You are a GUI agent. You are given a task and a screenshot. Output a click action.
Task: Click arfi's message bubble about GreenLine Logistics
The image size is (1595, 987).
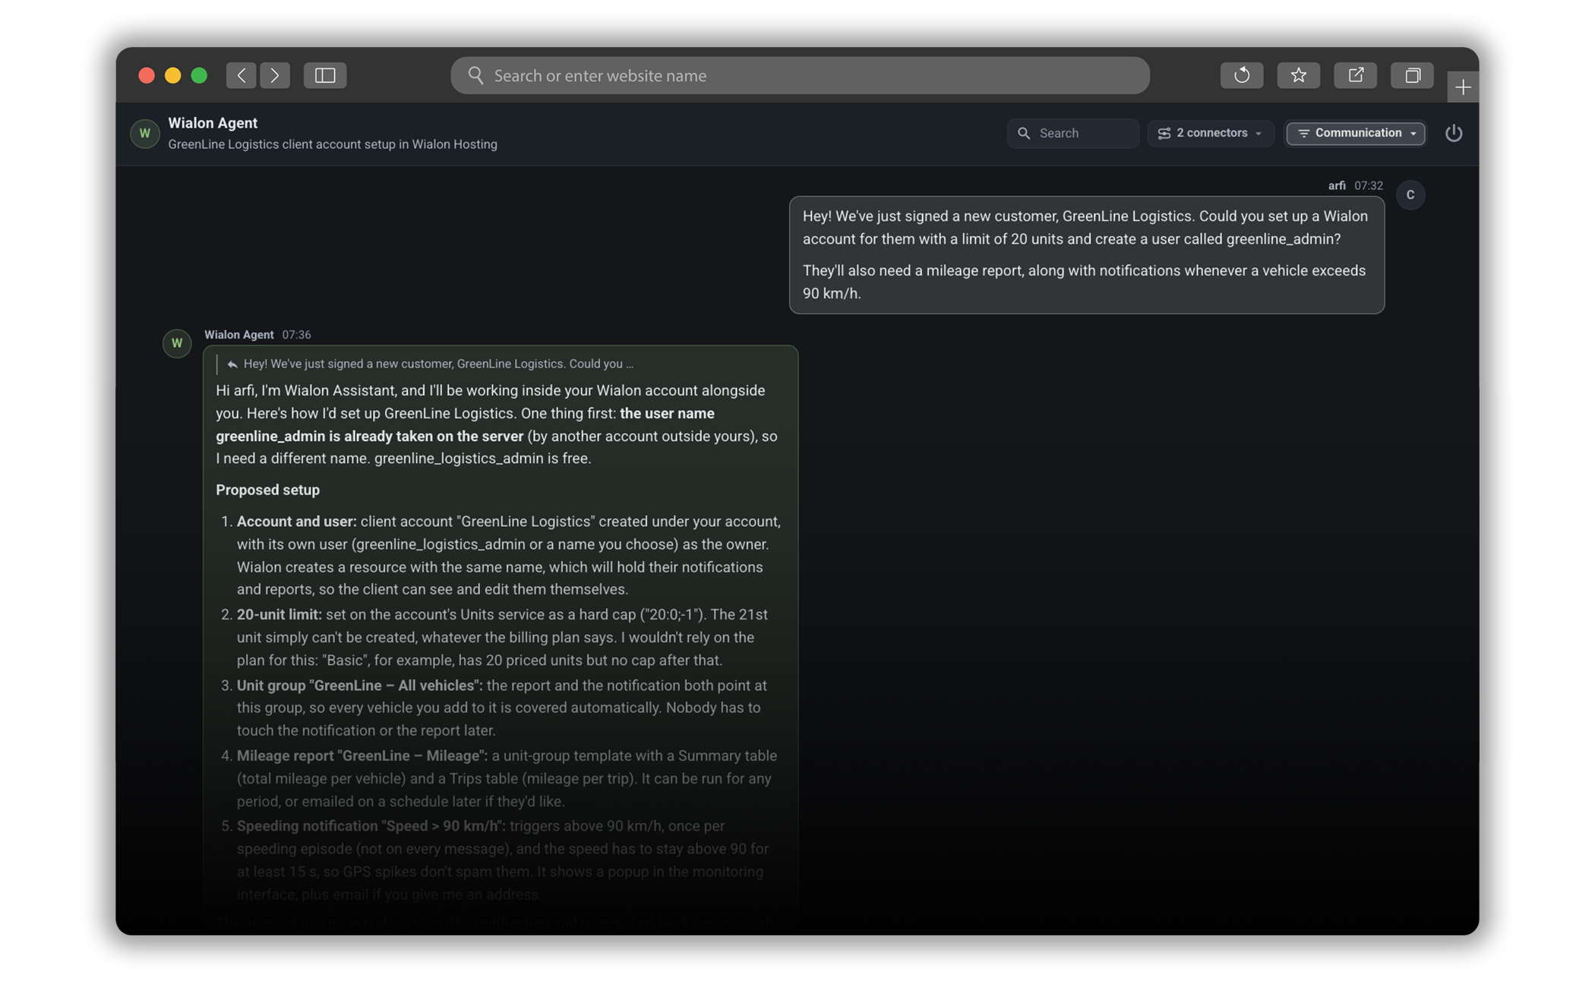1086,255
